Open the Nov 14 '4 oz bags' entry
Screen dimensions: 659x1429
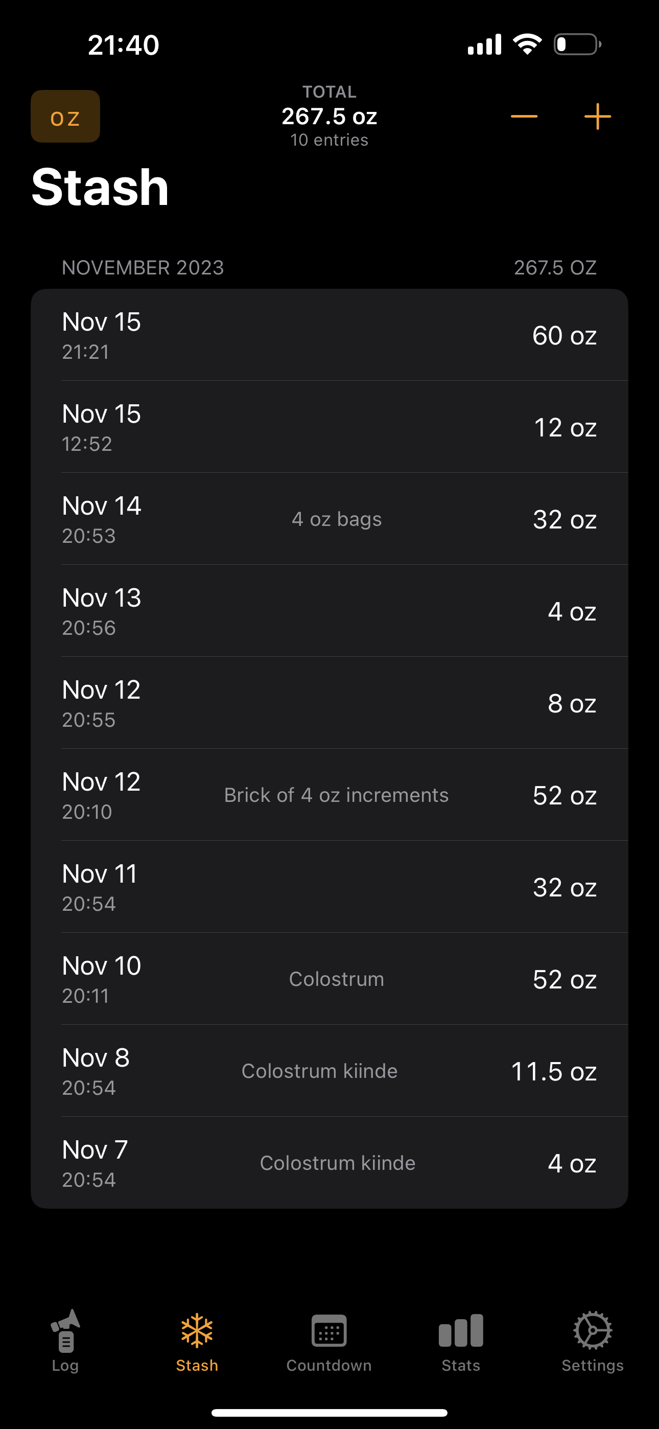pos(329,519)
